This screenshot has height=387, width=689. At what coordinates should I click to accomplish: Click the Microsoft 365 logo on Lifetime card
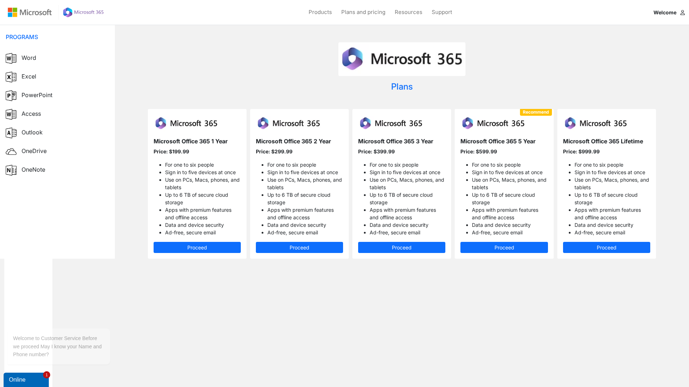[596, 123]
